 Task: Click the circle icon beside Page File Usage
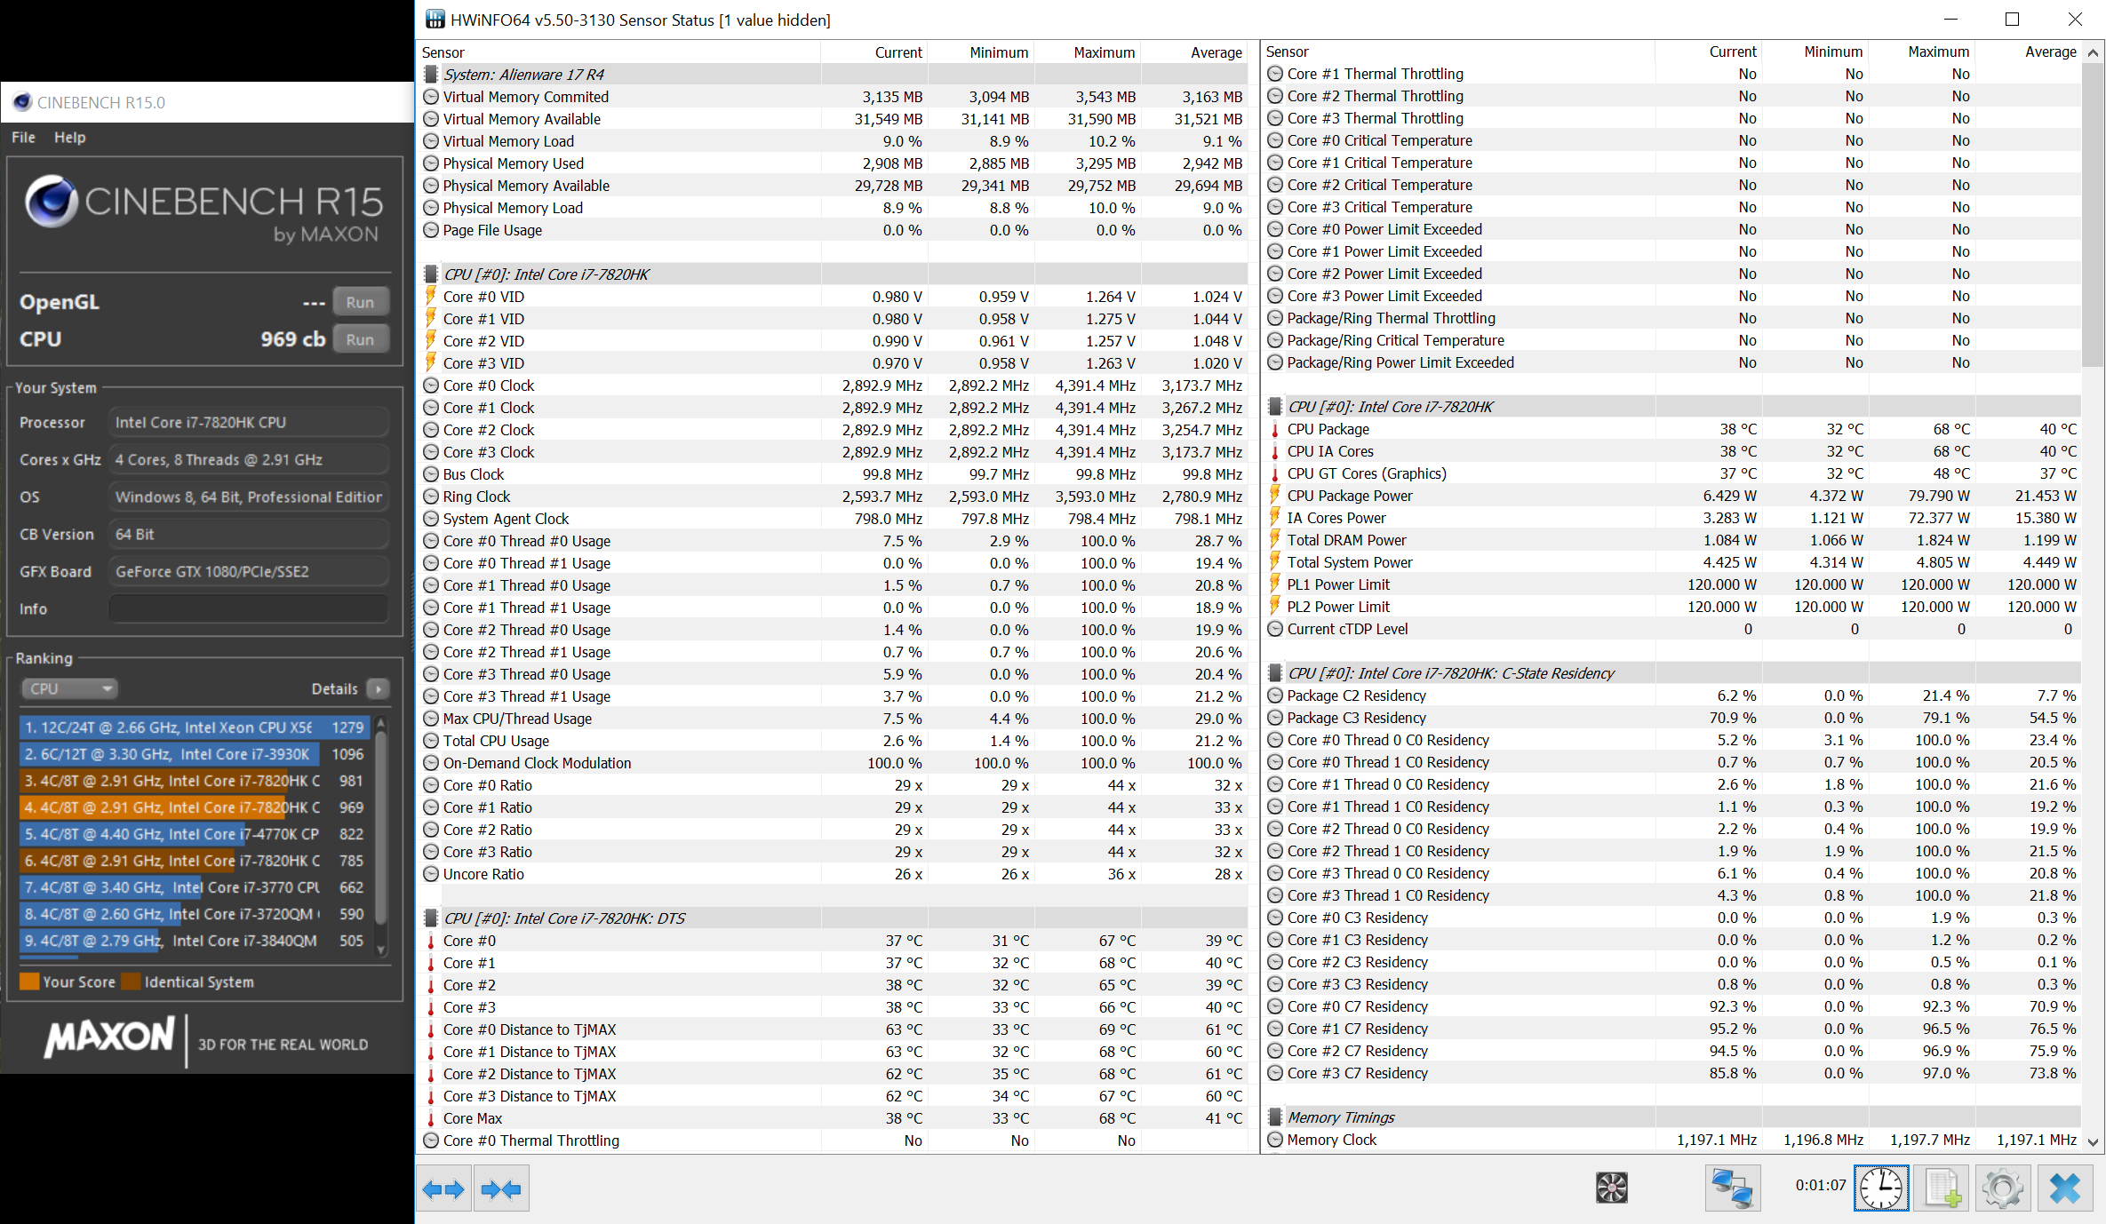(x=431, y=230)
